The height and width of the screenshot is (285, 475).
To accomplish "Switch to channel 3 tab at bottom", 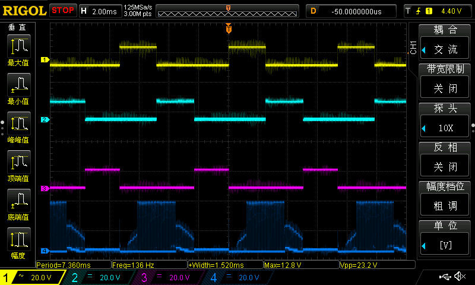I will pos(169,277).
